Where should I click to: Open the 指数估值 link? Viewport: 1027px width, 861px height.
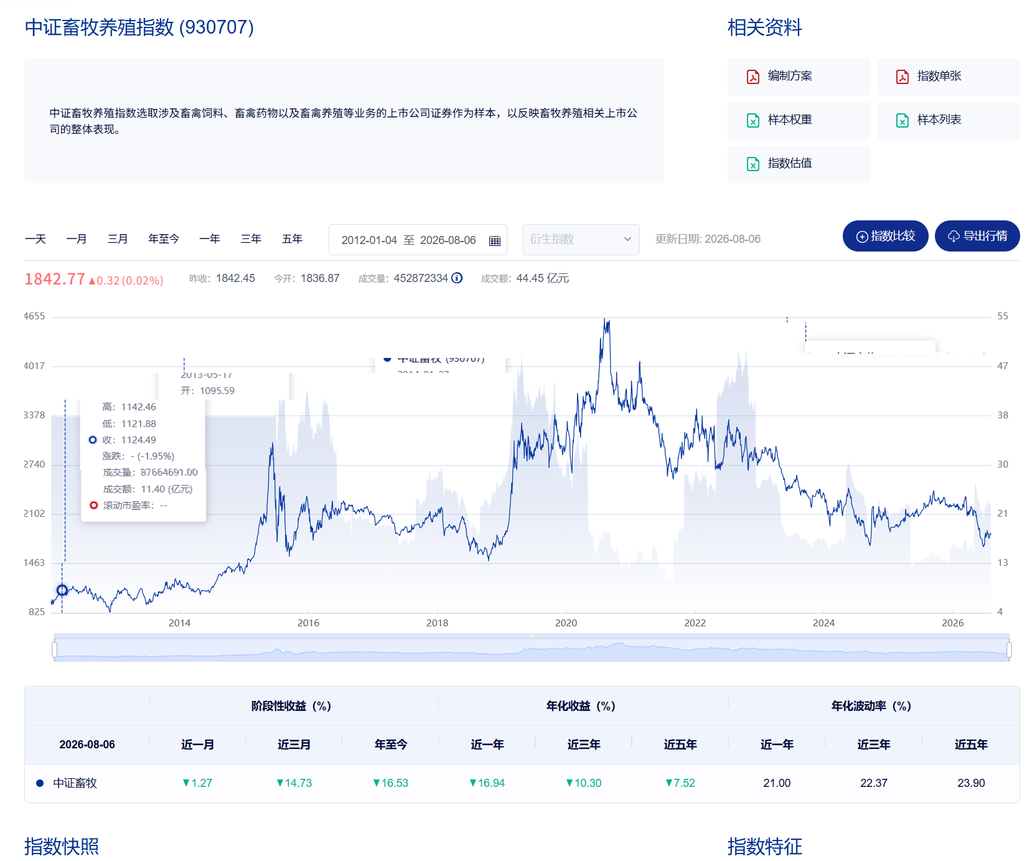point(799,164)
